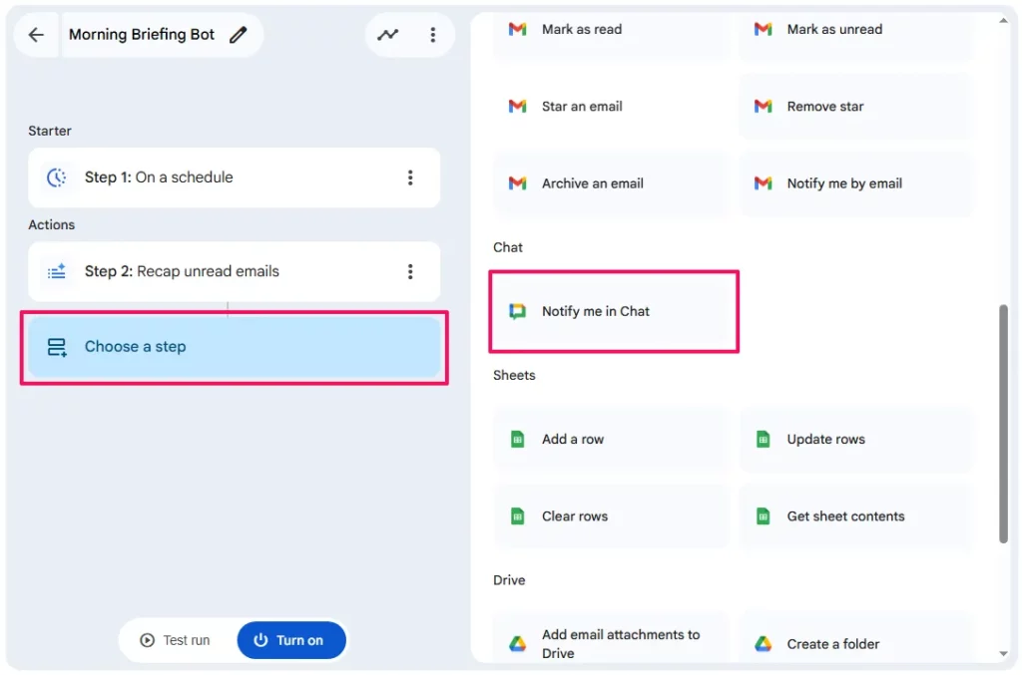
Task: Click the pencil icon to rename the flow
Action: 238,33
